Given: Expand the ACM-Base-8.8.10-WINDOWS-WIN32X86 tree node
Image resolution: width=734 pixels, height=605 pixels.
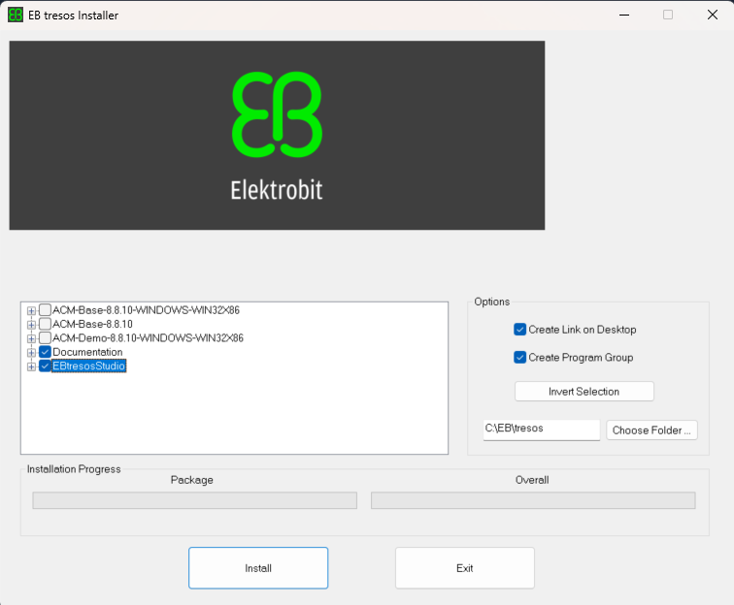Looking at the screenshot, I should pyautogui.click(x=31, y=310).
